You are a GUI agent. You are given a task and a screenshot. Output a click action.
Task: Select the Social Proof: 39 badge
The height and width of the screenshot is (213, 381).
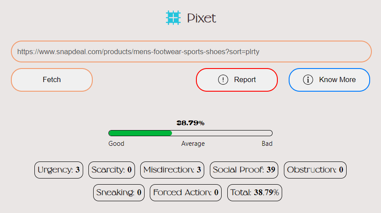coord(244,170)
